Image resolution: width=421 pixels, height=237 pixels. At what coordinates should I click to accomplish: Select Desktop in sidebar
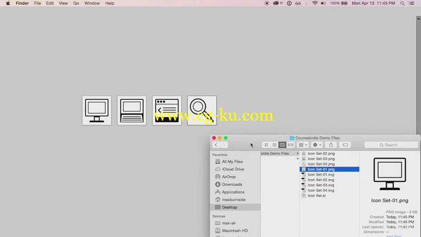235,207
